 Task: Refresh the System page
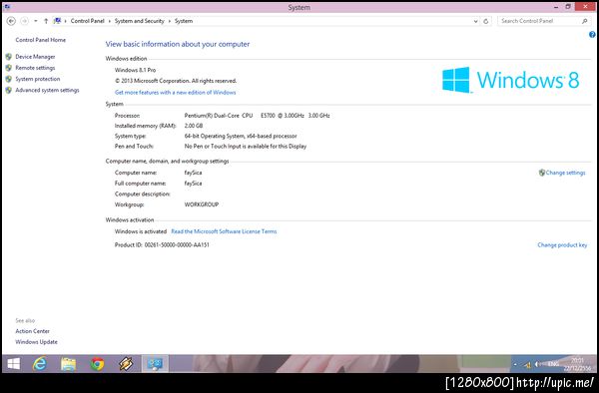pos(486,21)
